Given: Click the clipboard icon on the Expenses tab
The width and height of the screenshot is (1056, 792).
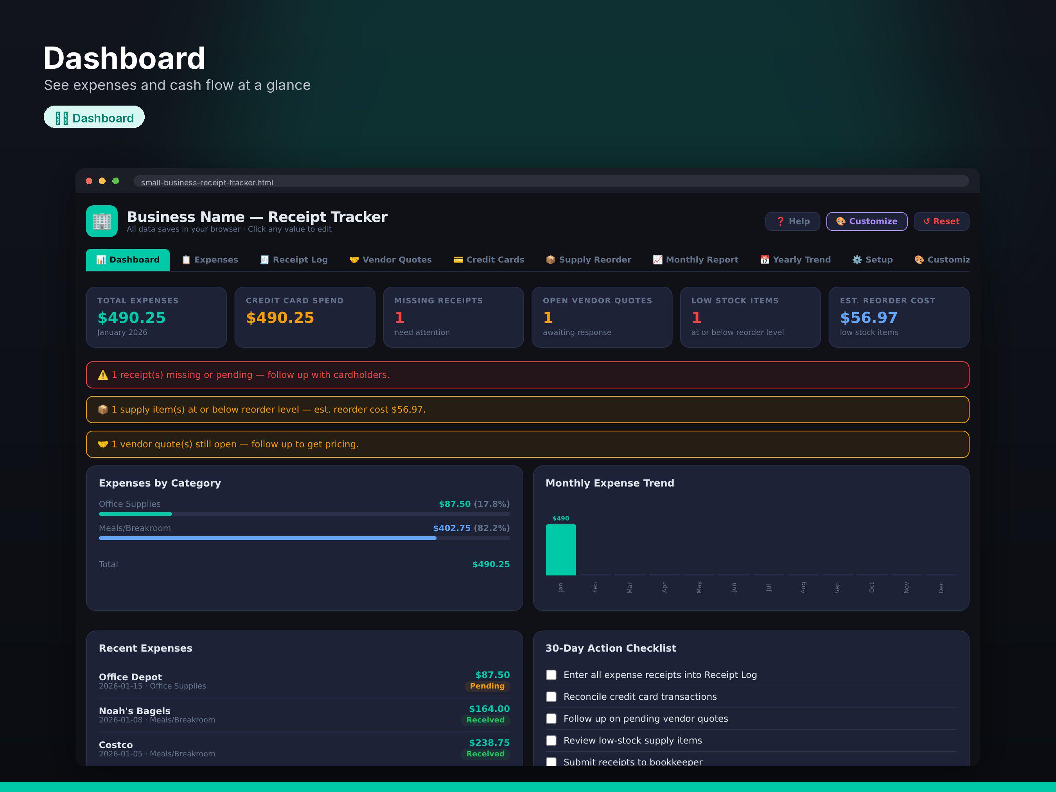Looking at the screenshot, I should (186, 260).
